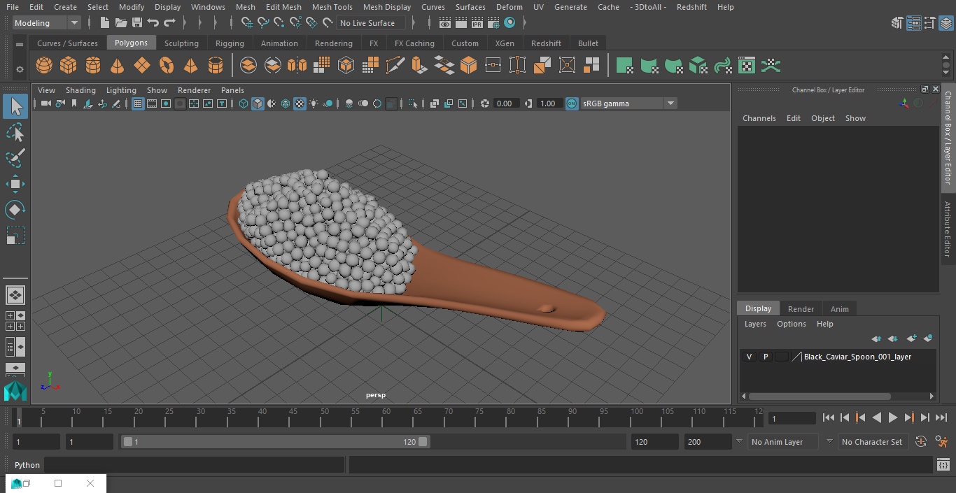Click the multi-cut knife tool icon

pyautogui.click(x=395, y=66)
